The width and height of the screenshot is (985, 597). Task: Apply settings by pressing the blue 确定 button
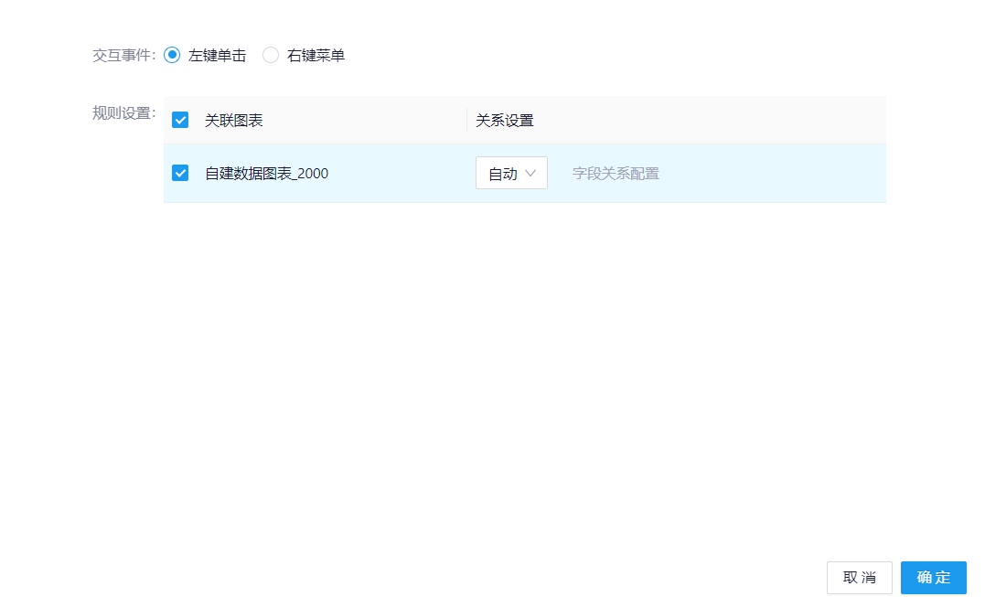(x=934, y=577)
